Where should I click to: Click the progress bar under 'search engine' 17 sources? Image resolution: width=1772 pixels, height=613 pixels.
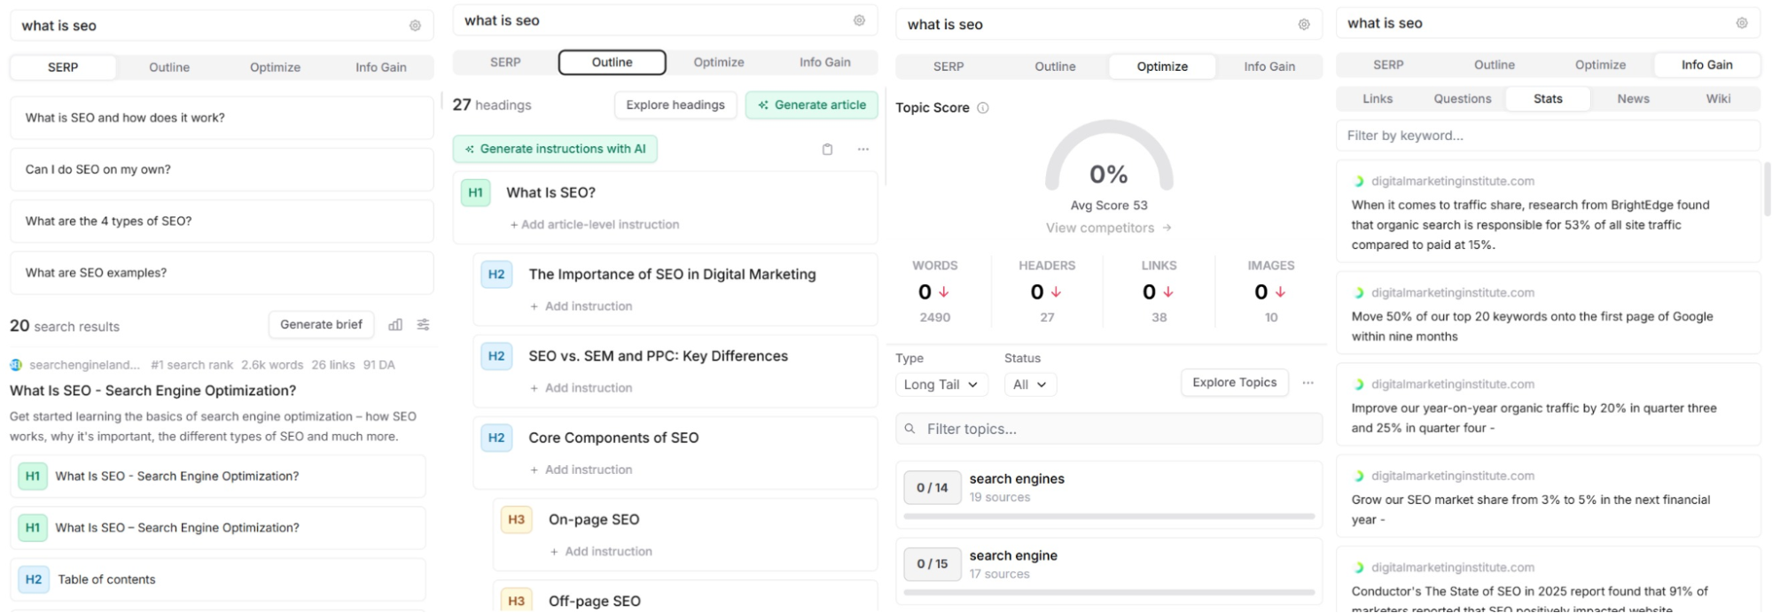(x=1109, y=593)
